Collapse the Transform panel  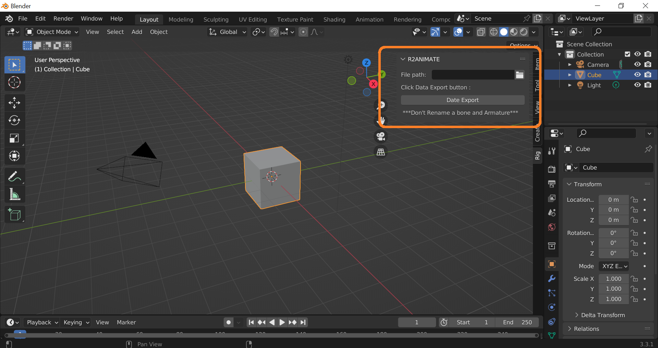[x=569, y=184]
